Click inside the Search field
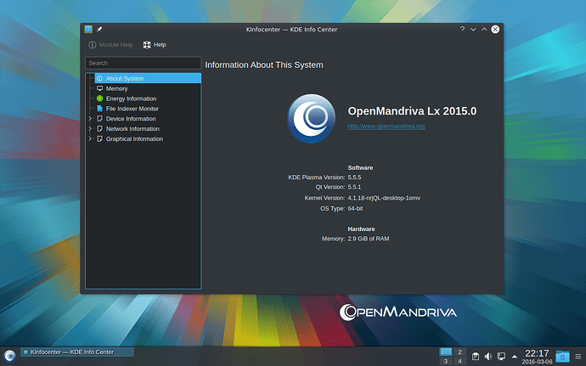This screenshot has width=586, height=366. point(144,63)
